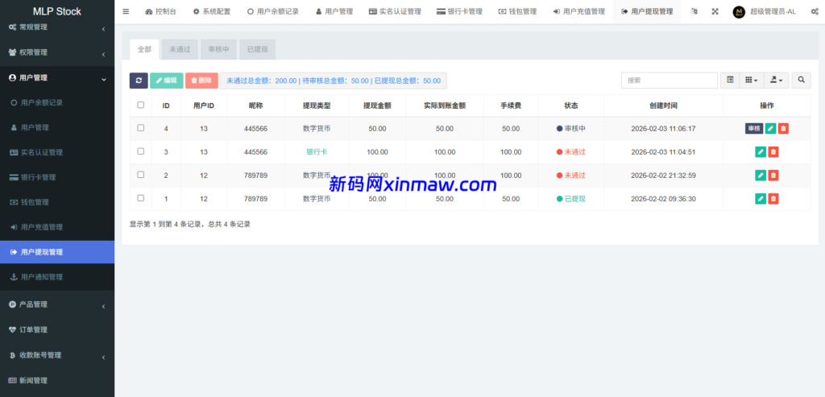The height and width of the screenshot is (397, 825).
Task: Enter fullscreen with the expand icon
Action: click(x=715, y=11)
